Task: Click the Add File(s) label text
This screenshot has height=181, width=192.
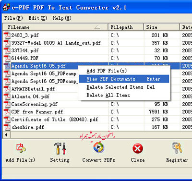Action: tap(20, 160)
